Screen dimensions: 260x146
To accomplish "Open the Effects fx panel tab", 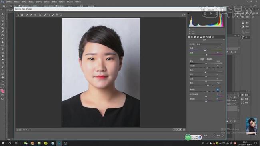I will [207, 37].
